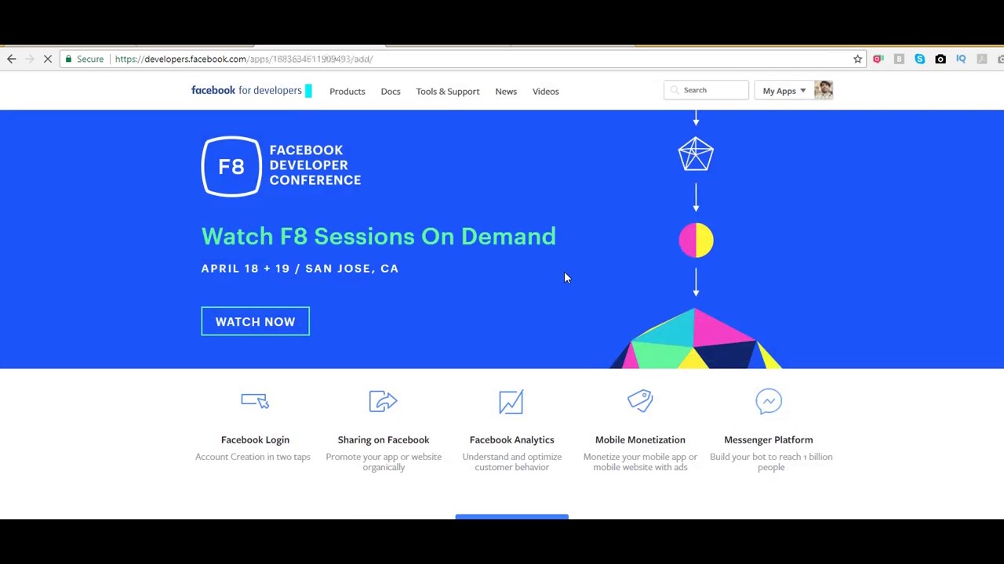Go forward using browser forward arrow
Viewport: 1004px width, 564px height.
[30, 59]
